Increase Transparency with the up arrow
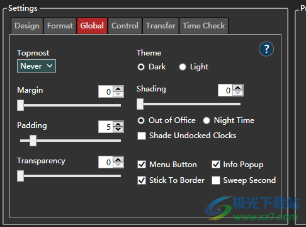 click(118, 160)
